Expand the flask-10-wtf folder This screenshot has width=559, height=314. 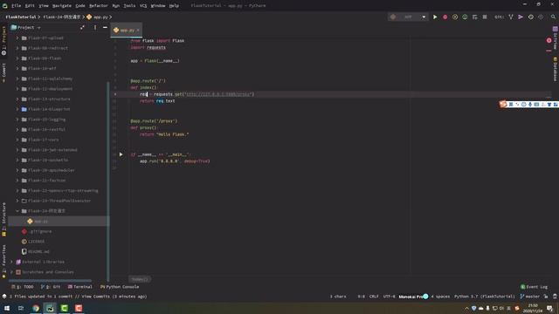click(17, 68)
